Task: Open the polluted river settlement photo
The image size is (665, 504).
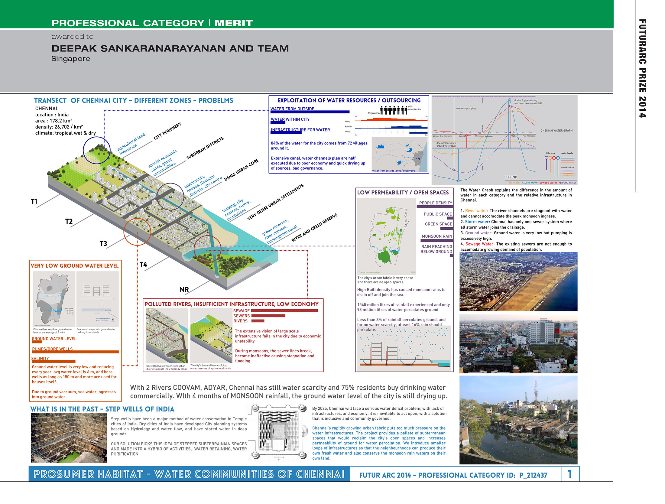Action: click(518, 420)
